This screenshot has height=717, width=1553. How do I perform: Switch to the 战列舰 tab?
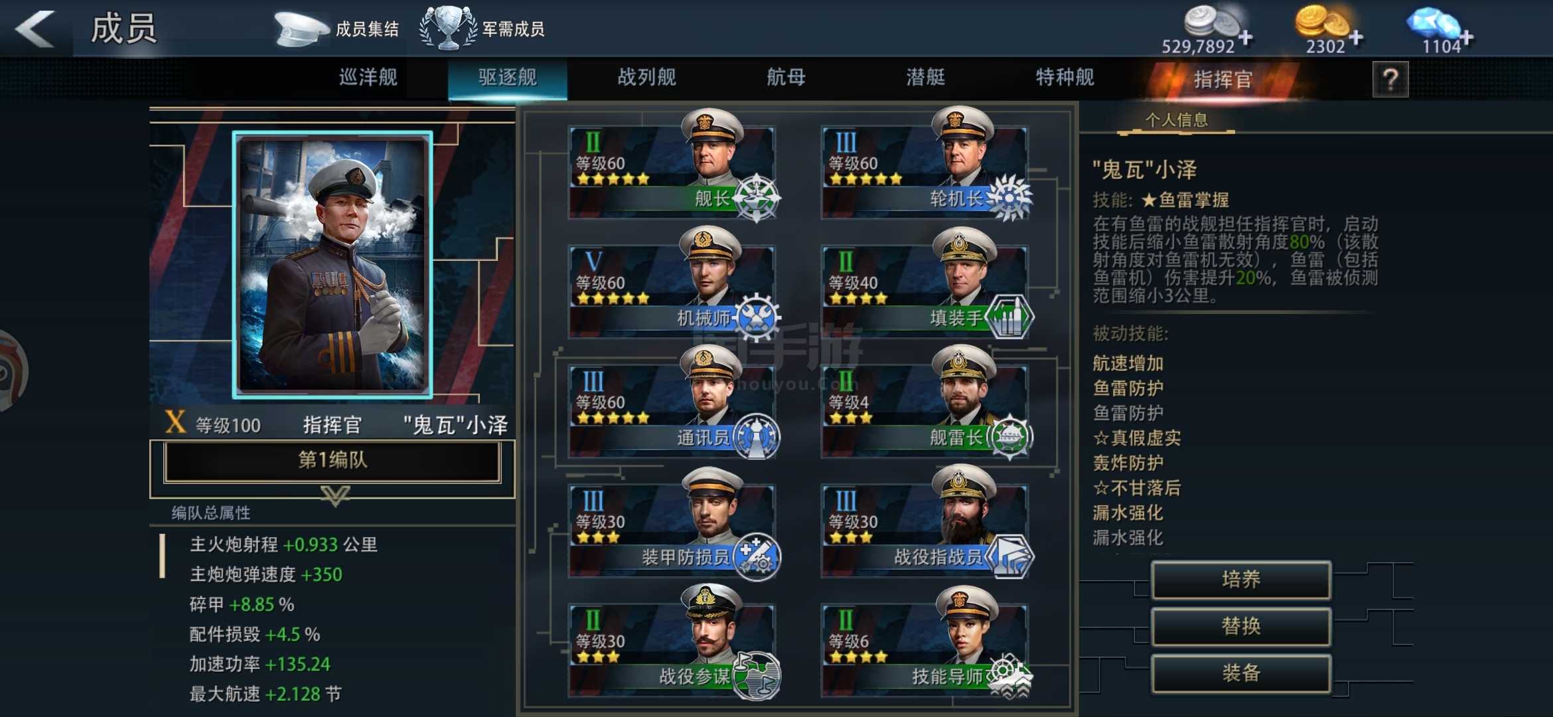pos(647,78)
